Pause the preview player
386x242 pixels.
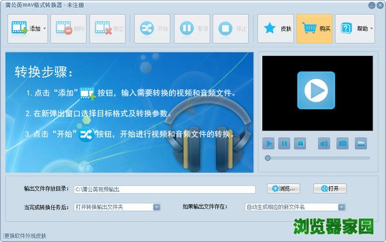point(284,144)
